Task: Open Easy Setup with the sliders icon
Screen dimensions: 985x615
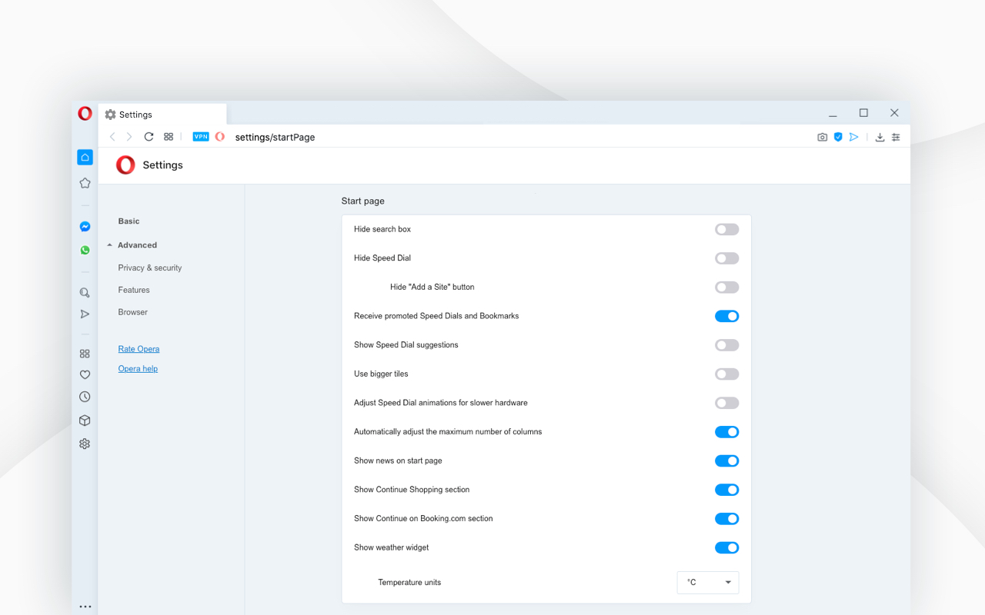Action: pos(895,137)
